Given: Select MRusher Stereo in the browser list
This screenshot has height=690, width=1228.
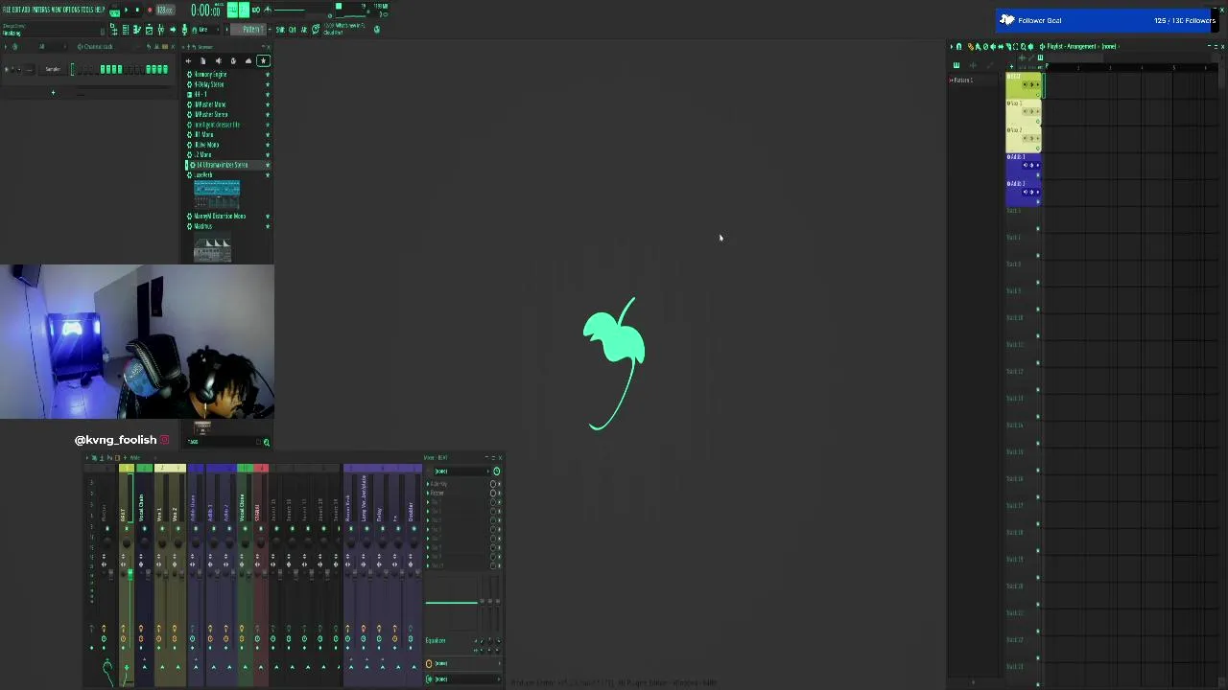Looking at the screenshot, I should pos(211,114).
